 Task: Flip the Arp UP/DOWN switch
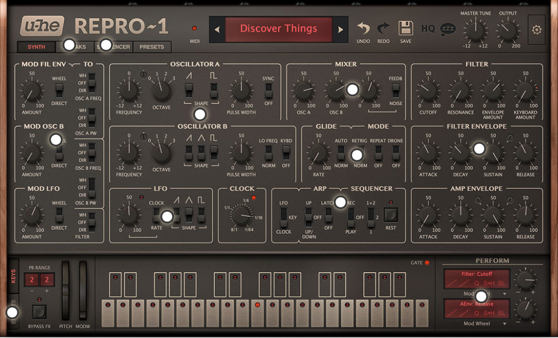pyautogui.click(x=309, y=217)
